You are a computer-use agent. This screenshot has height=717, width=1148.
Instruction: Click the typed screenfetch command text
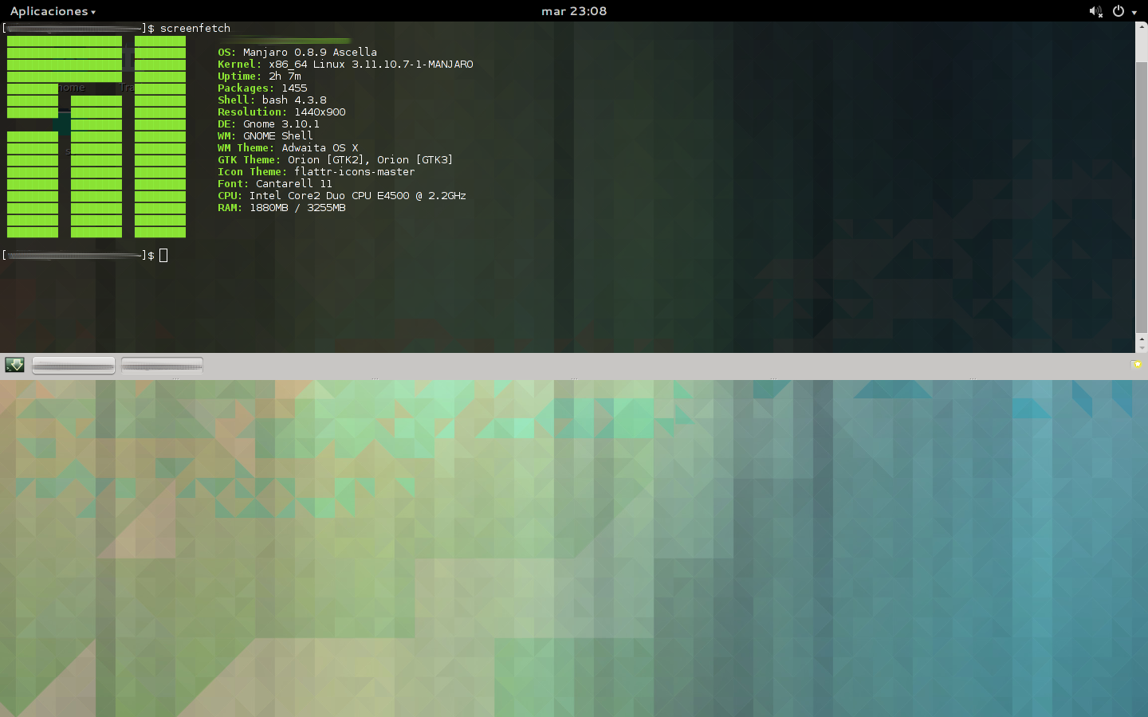(x=195, y=28)
